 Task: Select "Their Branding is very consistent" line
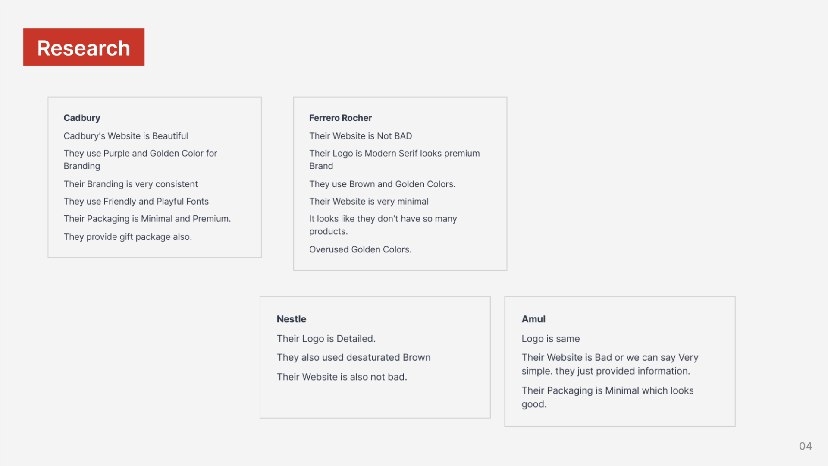pos(131,184)
